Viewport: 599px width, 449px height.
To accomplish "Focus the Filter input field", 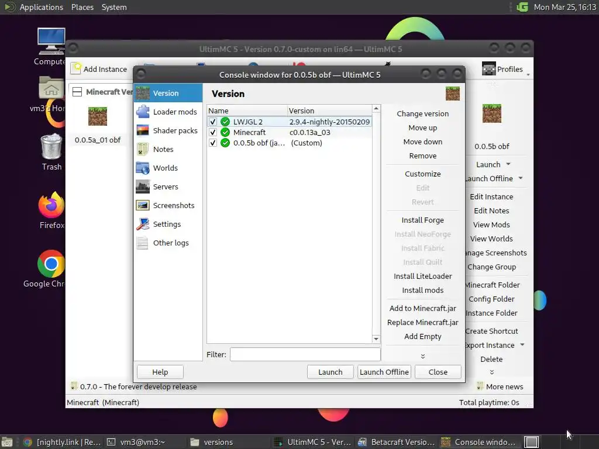I will (305, 354).
